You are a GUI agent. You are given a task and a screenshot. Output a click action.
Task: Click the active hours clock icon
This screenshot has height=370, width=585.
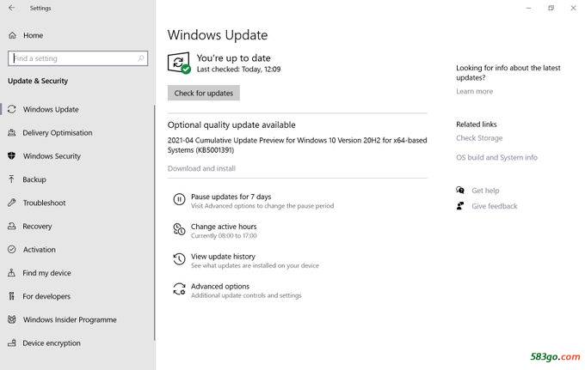(x=179, y=229)
